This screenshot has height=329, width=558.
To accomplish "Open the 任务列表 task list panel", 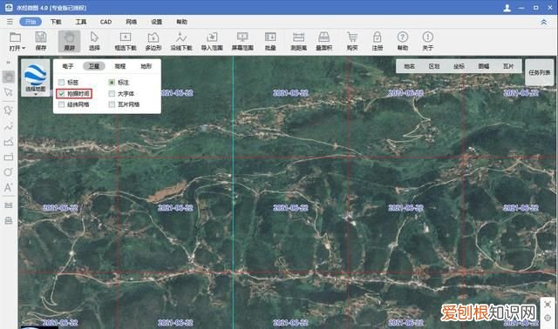I will click(540, 72).
